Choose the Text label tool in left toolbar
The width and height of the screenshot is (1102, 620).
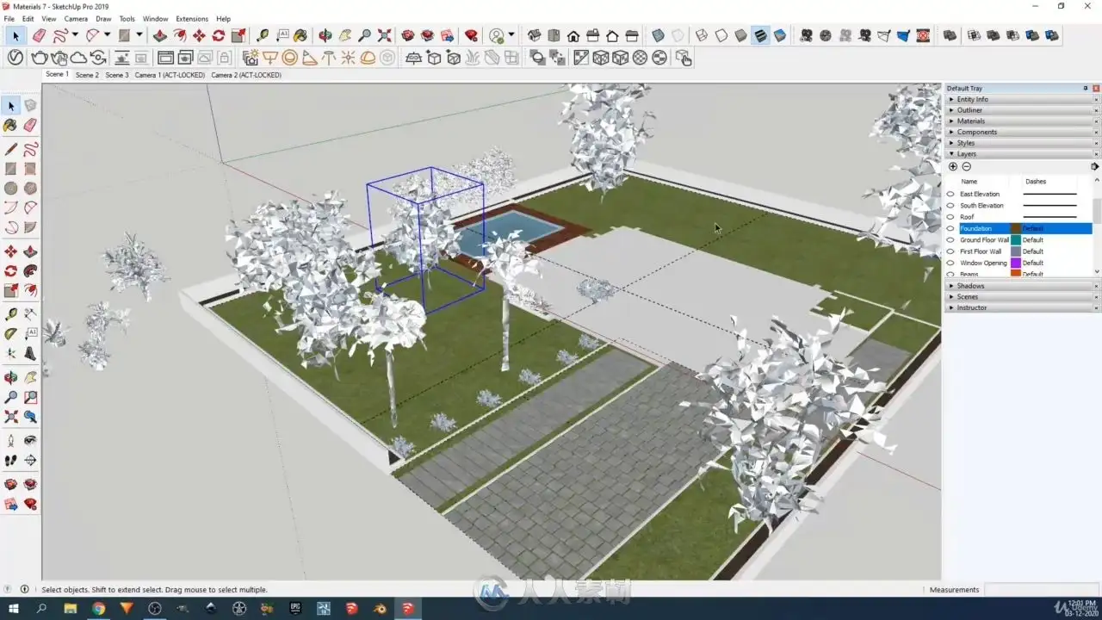coord(30,334)
